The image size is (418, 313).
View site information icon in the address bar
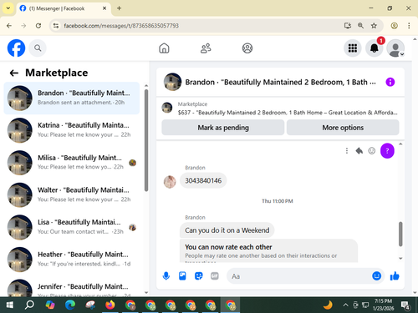tap(56, 26)
